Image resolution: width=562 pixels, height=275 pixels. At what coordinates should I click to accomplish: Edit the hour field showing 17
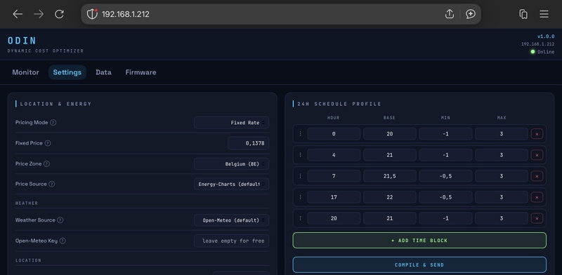334,197
